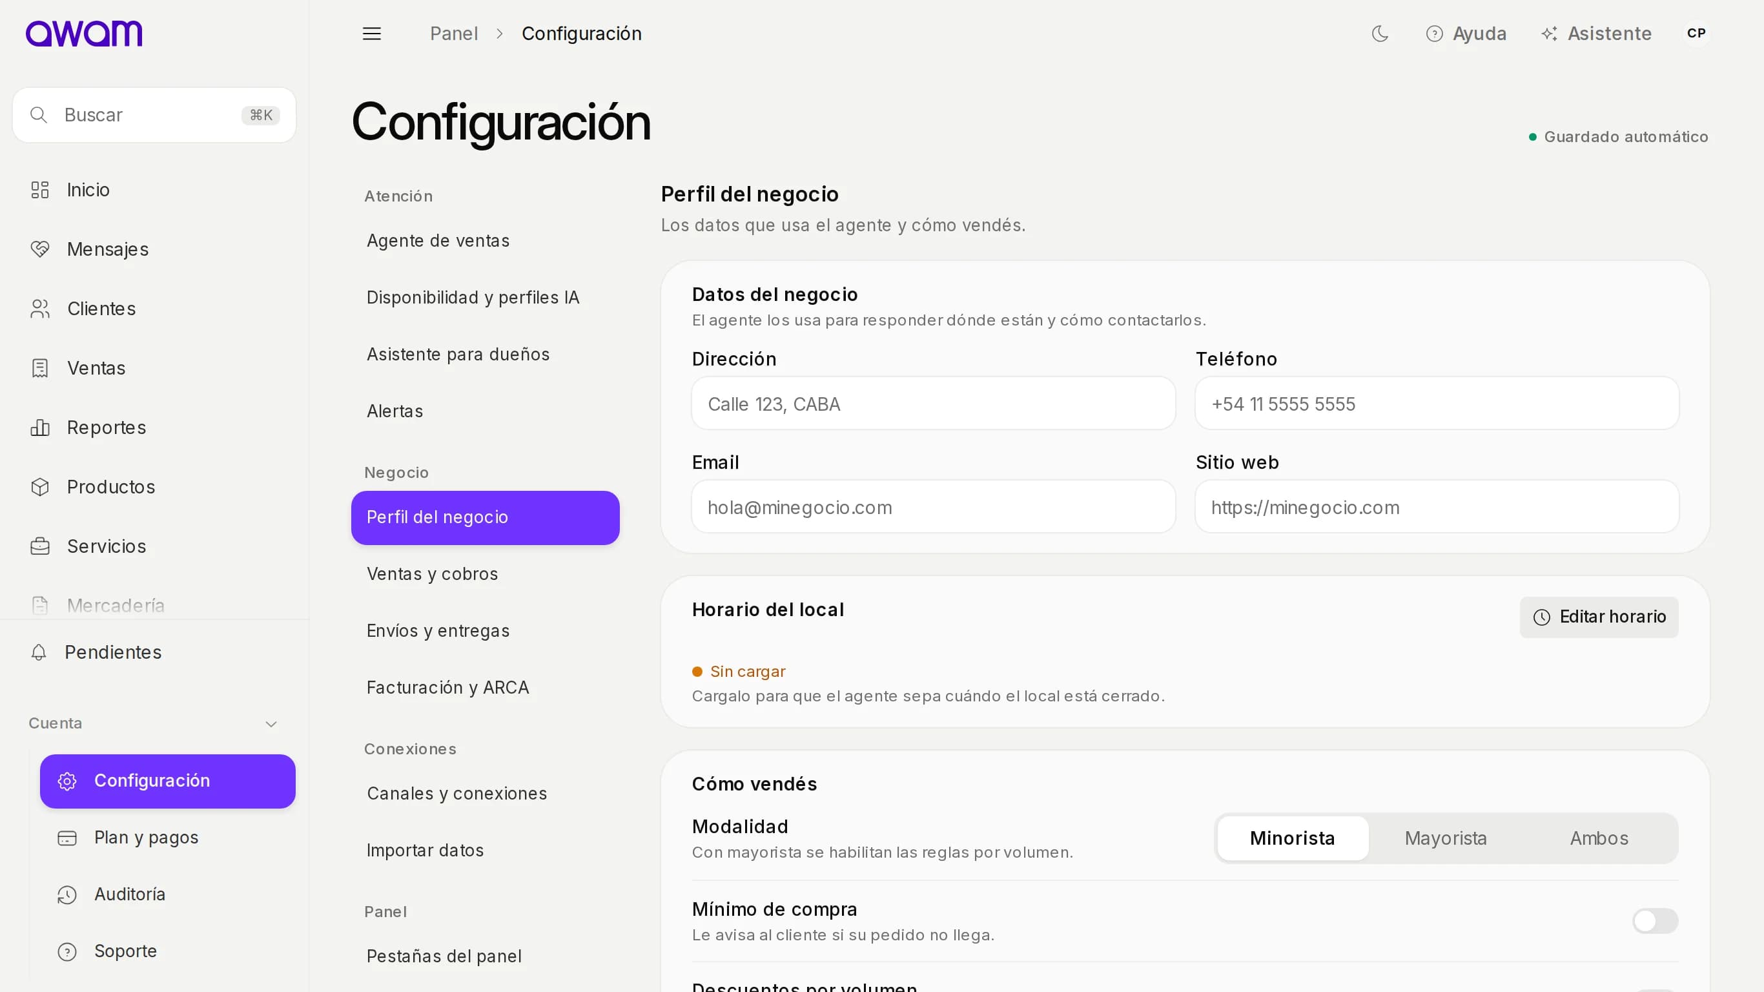This screenshot has width=1764, height=992.
Task: Open Servicios section
Action: [155, 546]
